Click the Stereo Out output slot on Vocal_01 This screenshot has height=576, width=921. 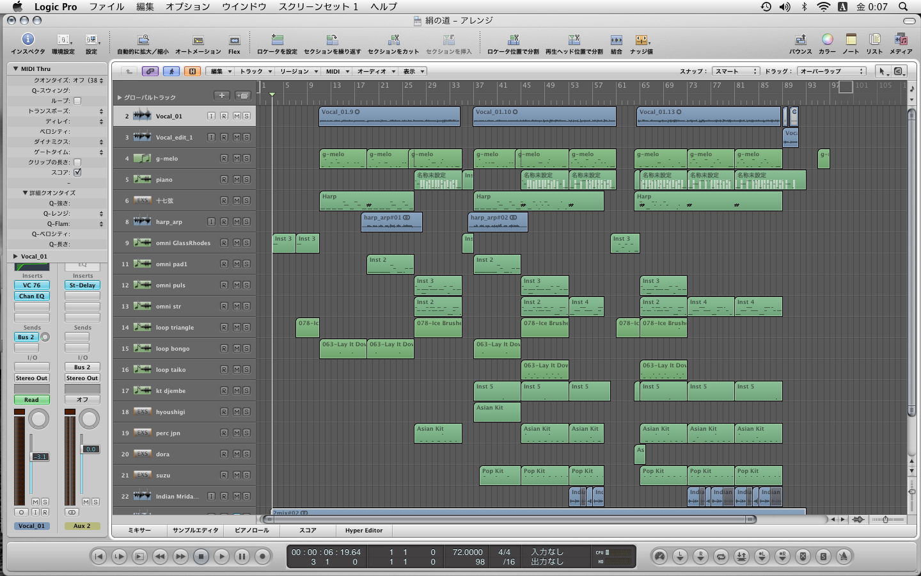32,378
